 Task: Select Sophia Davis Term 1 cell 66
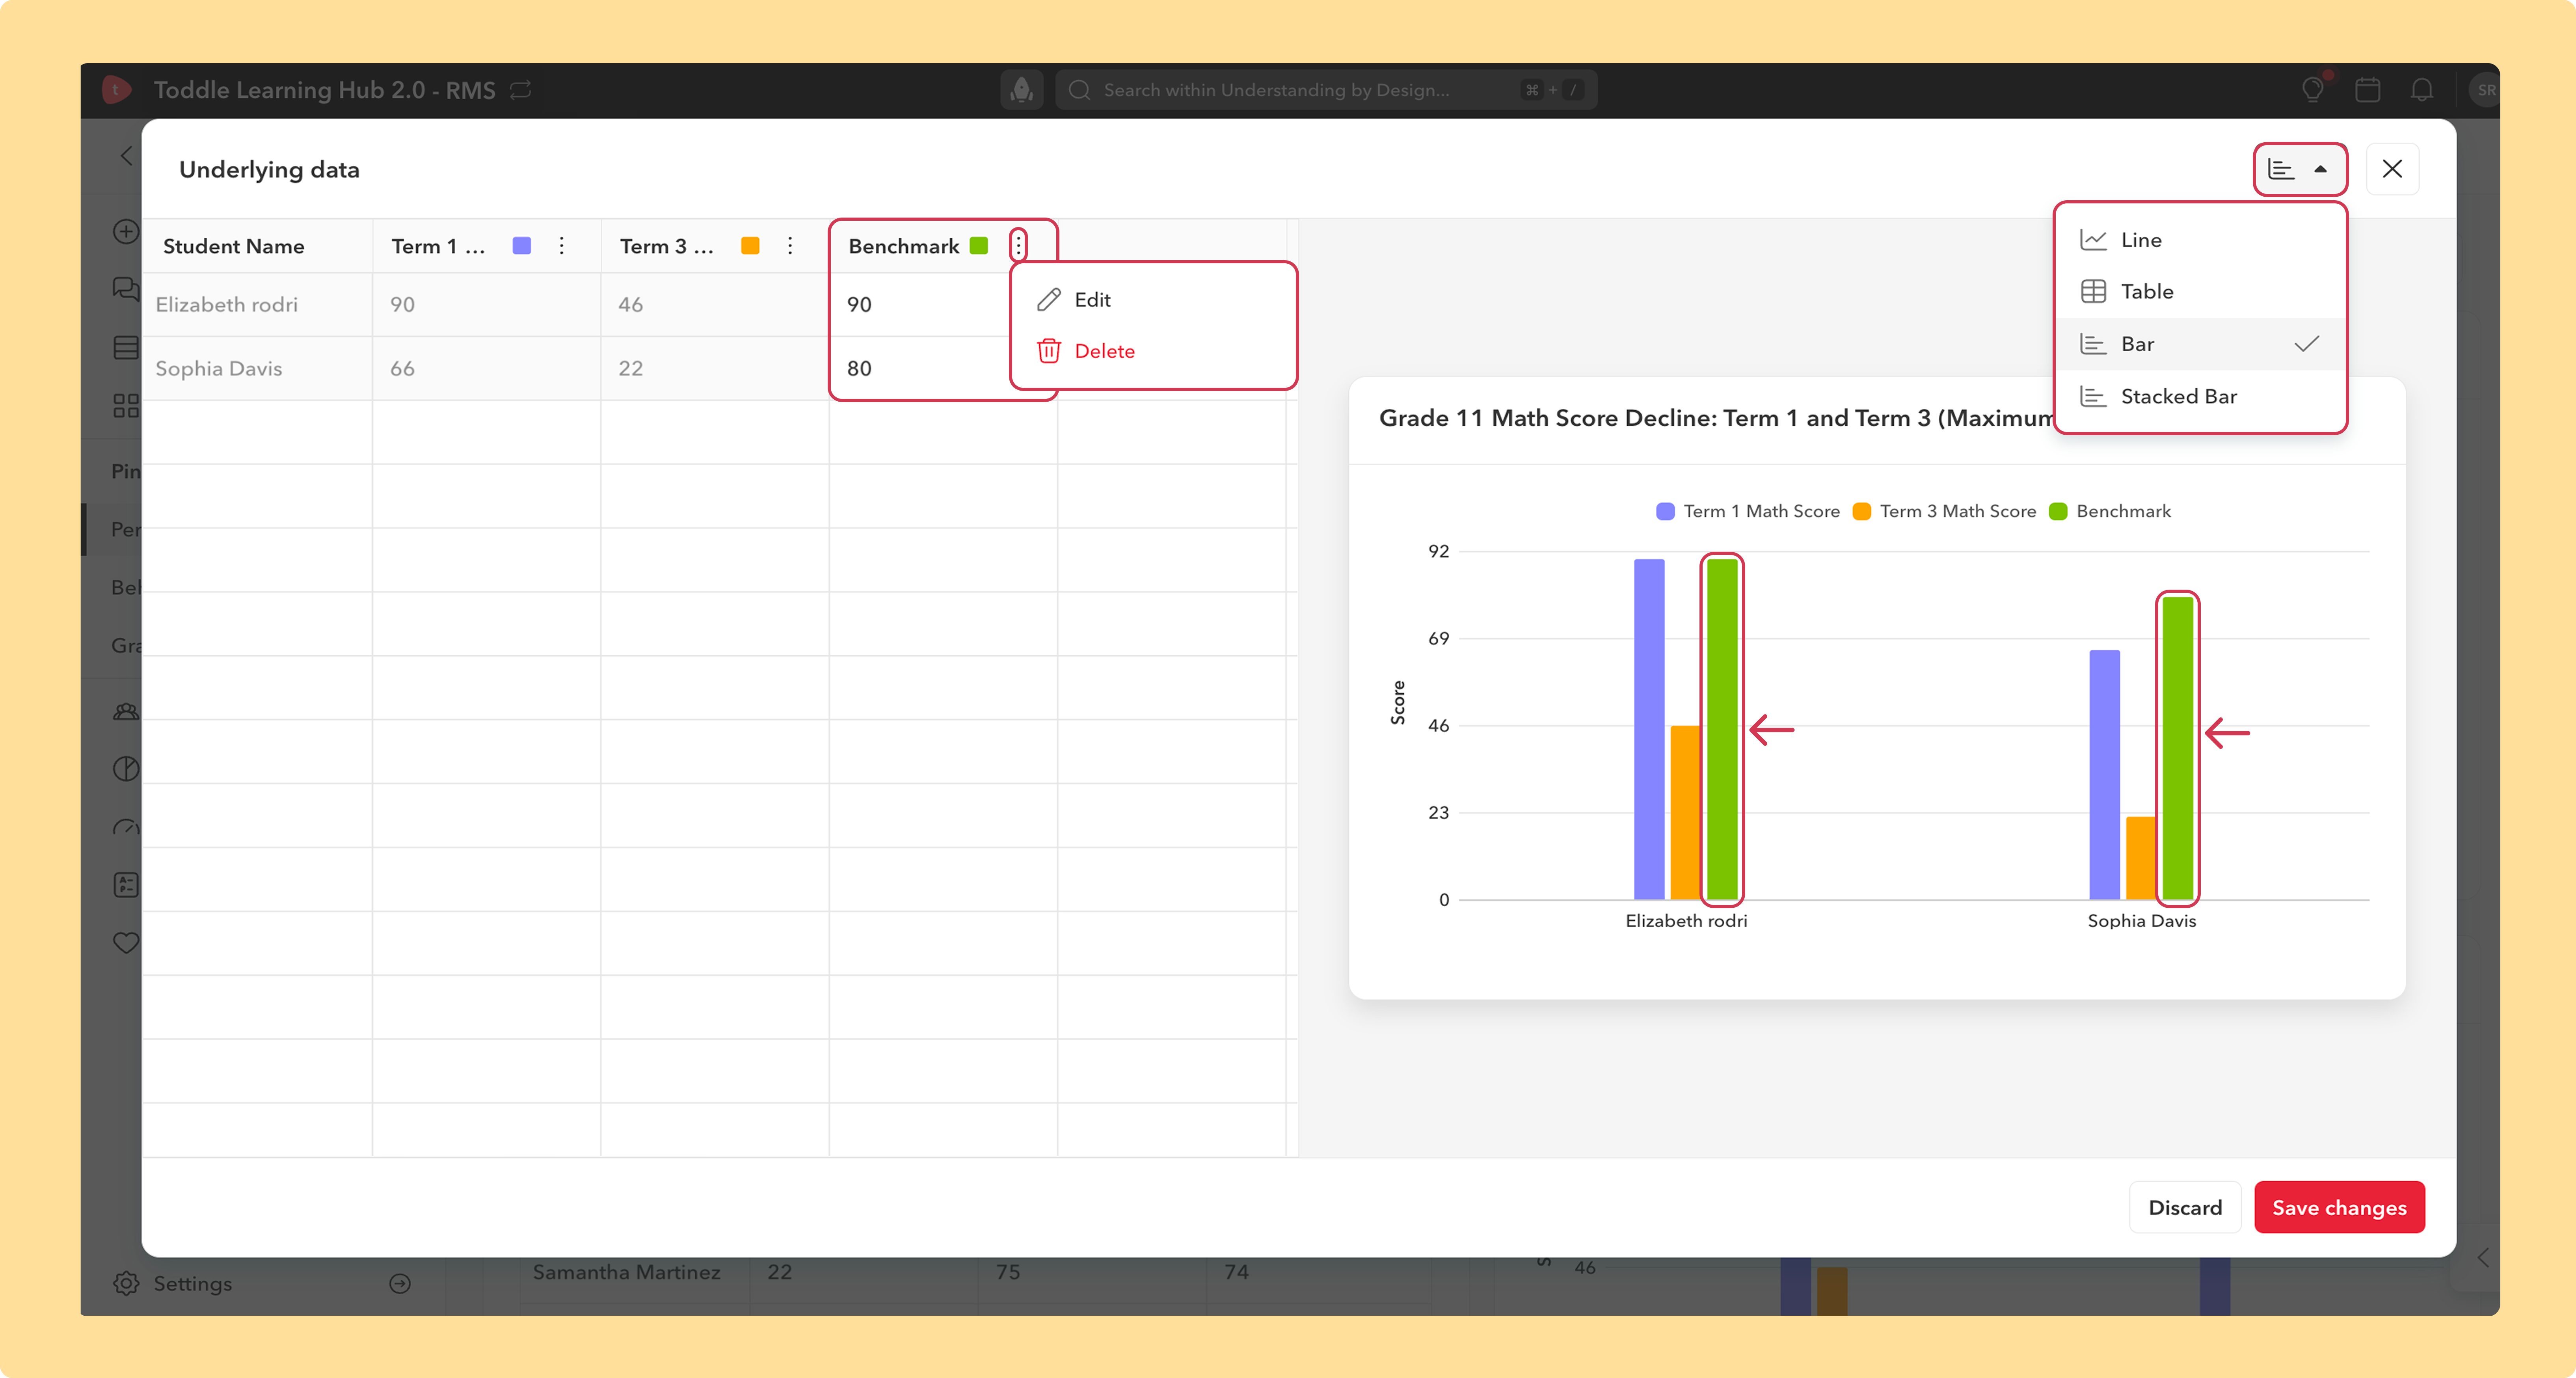point(487,368)
